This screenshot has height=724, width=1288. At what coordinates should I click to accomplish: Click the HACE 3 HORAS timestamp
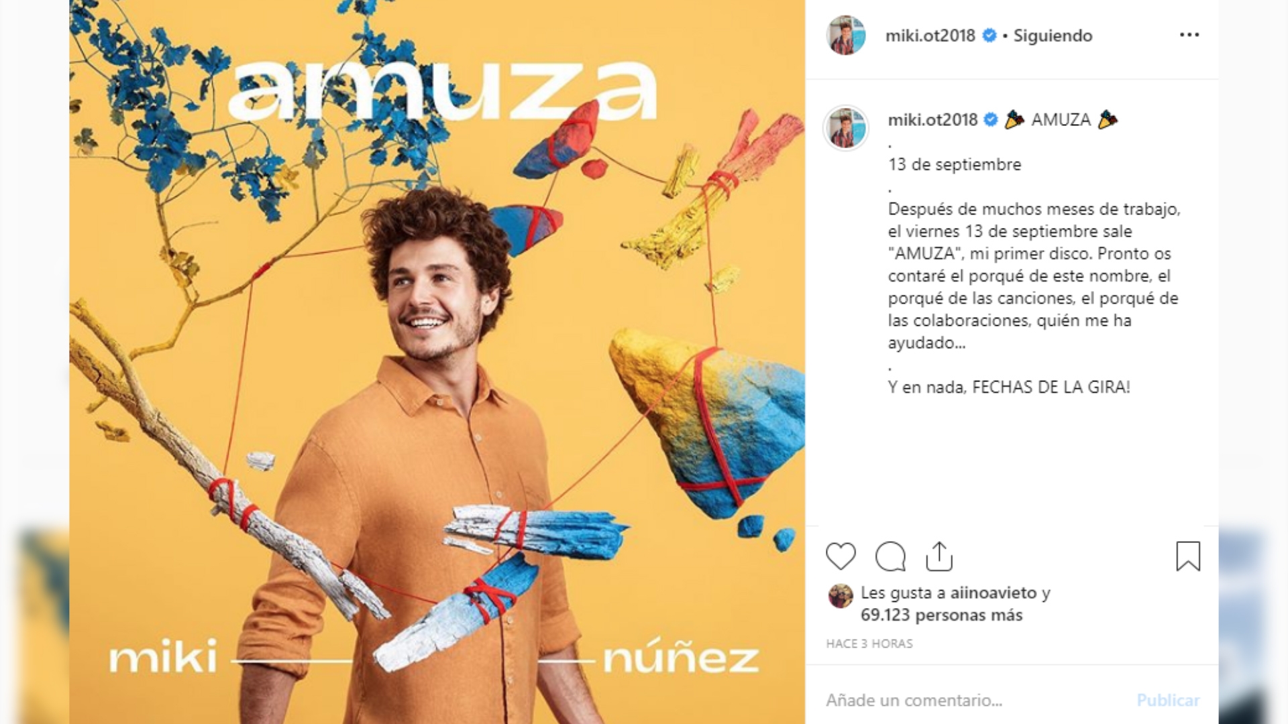[869, 644]
